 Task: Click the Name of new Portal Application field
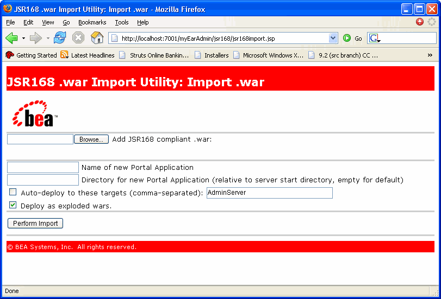coord(43,167)
